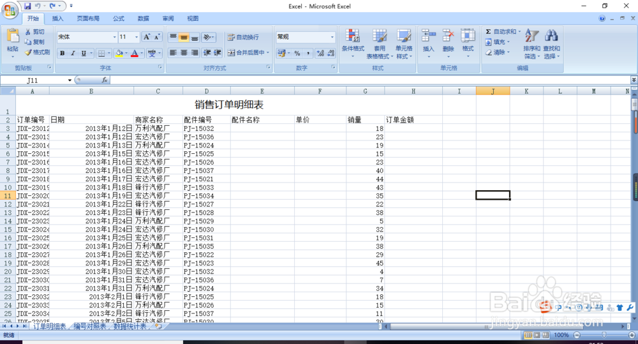Open the cell Format (格式) menu
Image resolution: width=638 pixels, height=344 pixels.
tap(468, 43)
